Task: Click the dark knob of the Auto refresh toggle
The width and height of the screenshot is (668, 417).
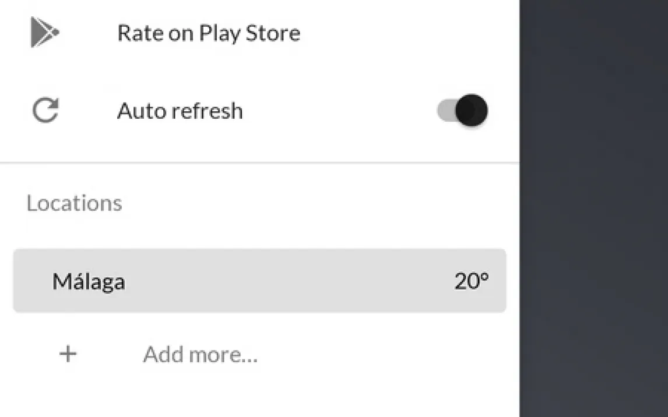Action: [471, 110]
